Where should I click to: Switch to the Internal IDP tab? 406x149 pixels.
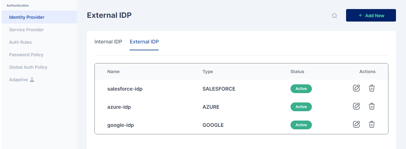click(108, 42)
